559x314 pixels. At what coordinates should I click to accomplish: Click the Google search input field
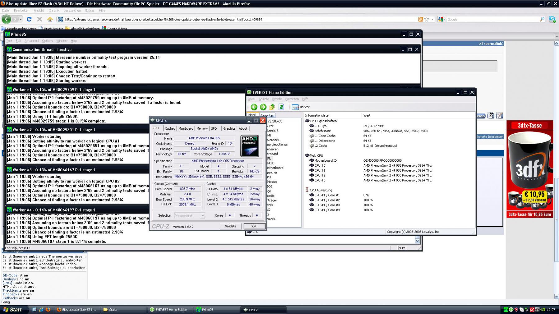click(x=493, y=19)
